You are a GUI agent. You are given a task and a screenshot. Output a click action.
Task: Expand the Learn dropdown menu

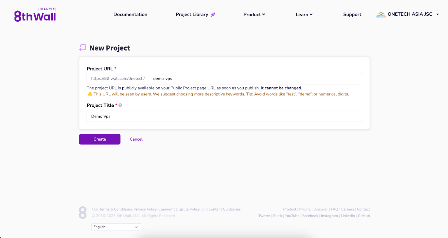[304, 15]
